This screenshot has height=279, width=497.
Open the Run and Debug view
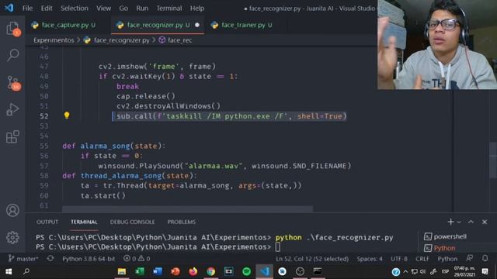12,109
